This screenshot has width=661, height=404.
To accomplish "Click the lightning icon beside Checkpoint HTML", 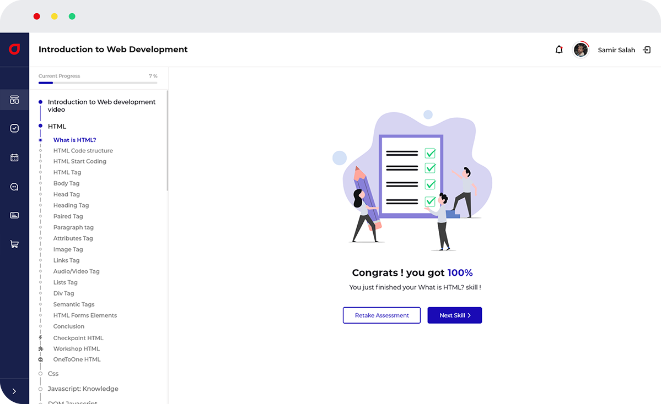I will (40, 337).
